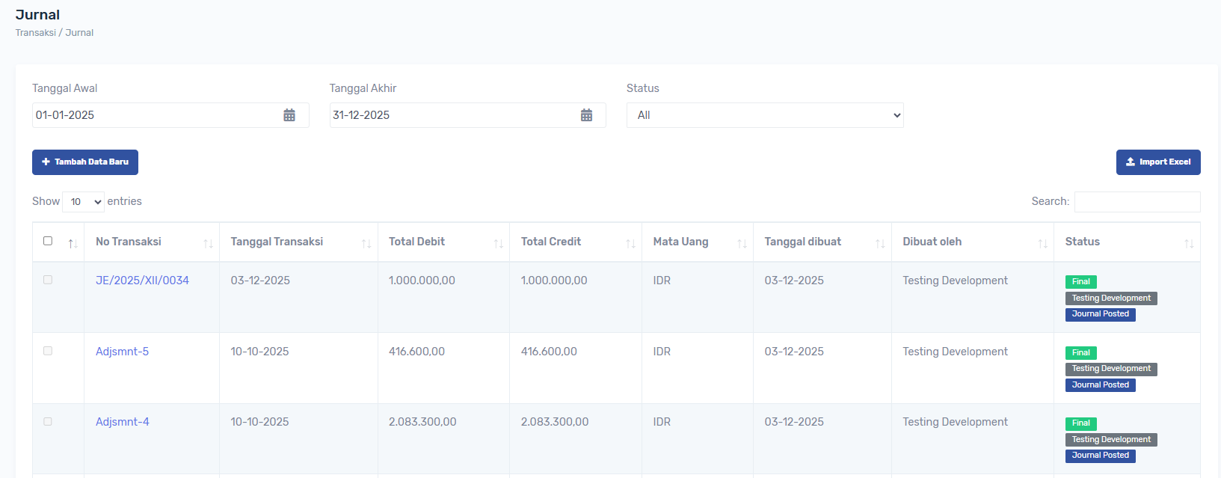Image resolution: width=1221 pixels, height=478 pixels.
Task: Go to Transaksi in the breadcrumb
Action: 35,33
